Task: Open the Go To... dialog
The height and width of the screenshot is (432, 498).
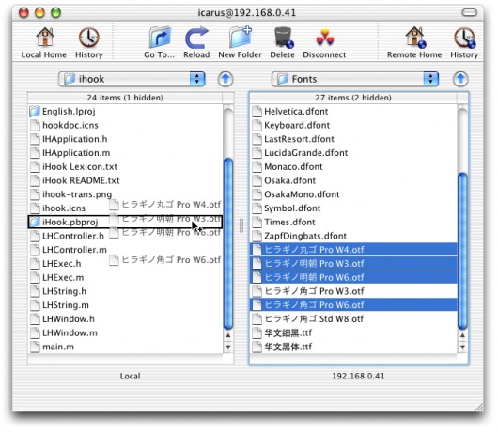Action: pyautogui.click(x=160, y=42)
